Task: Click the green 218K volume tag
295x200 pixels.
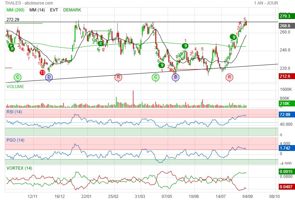Action: pos(286,103)
